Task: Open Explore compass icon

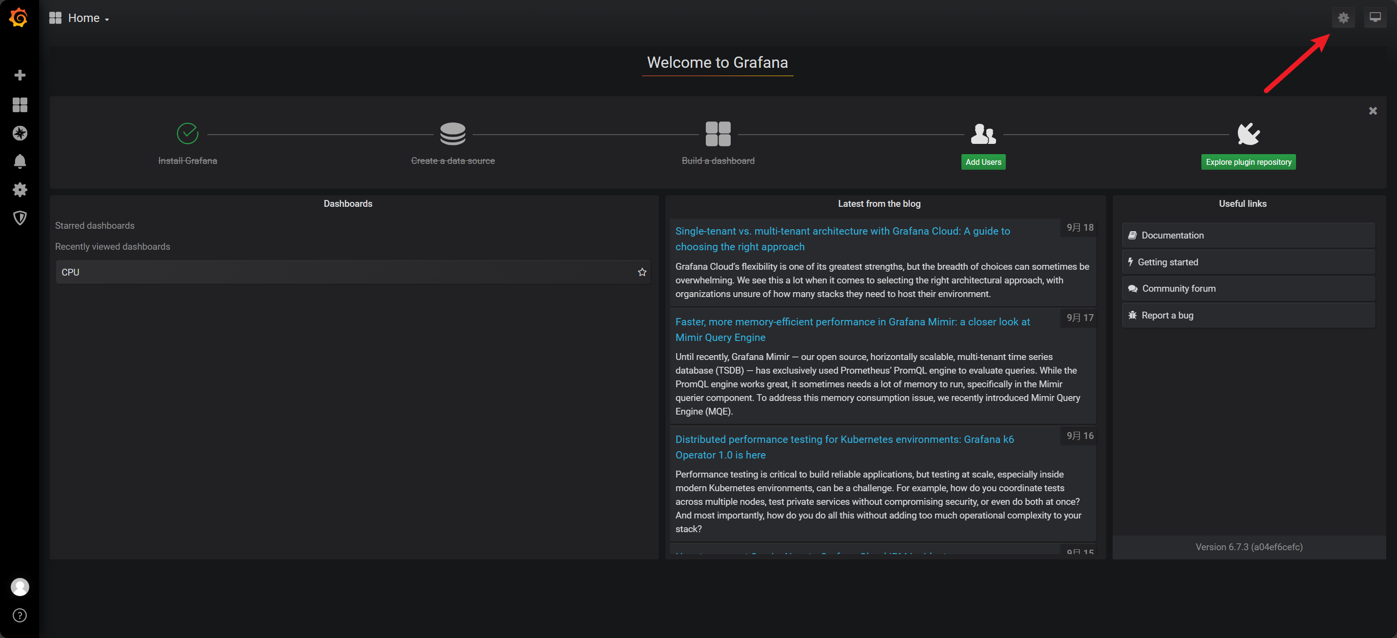Action: point(20,133)
